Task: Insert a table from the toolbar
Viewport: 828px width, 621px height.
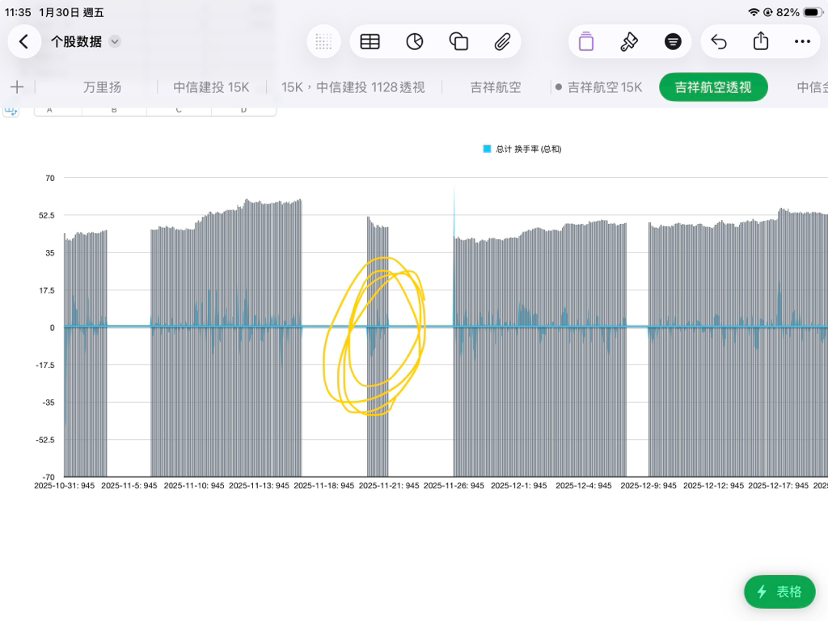Action: pos(370,42)
